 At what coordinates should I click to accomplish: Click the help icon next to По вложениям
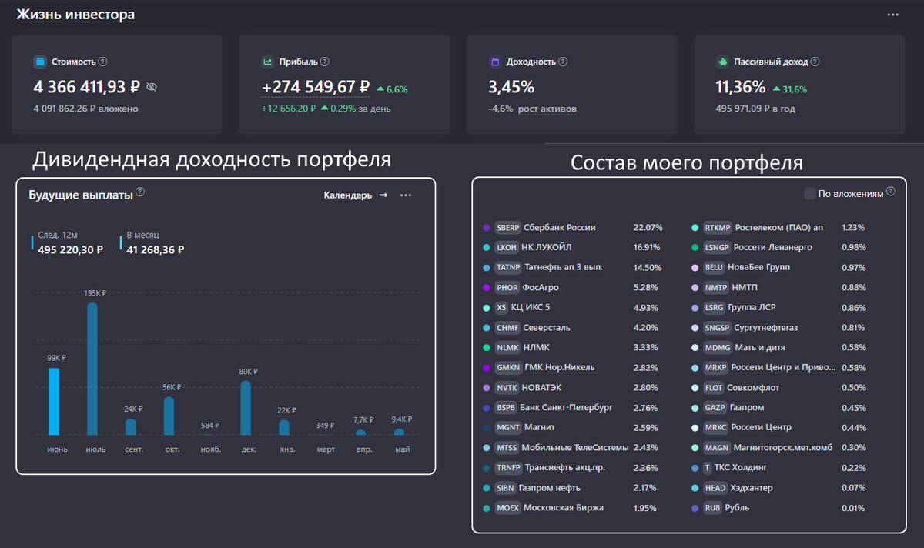(891, 192)
